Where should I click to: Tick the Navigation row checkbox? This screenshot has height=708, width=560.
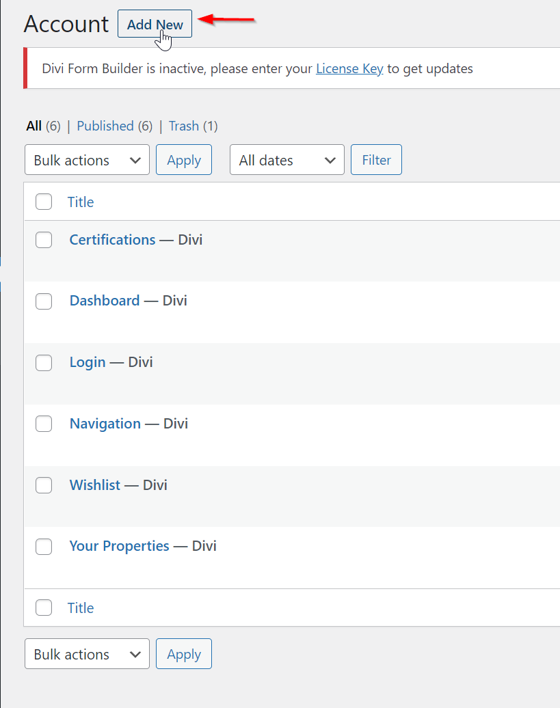tap(44, 424)
